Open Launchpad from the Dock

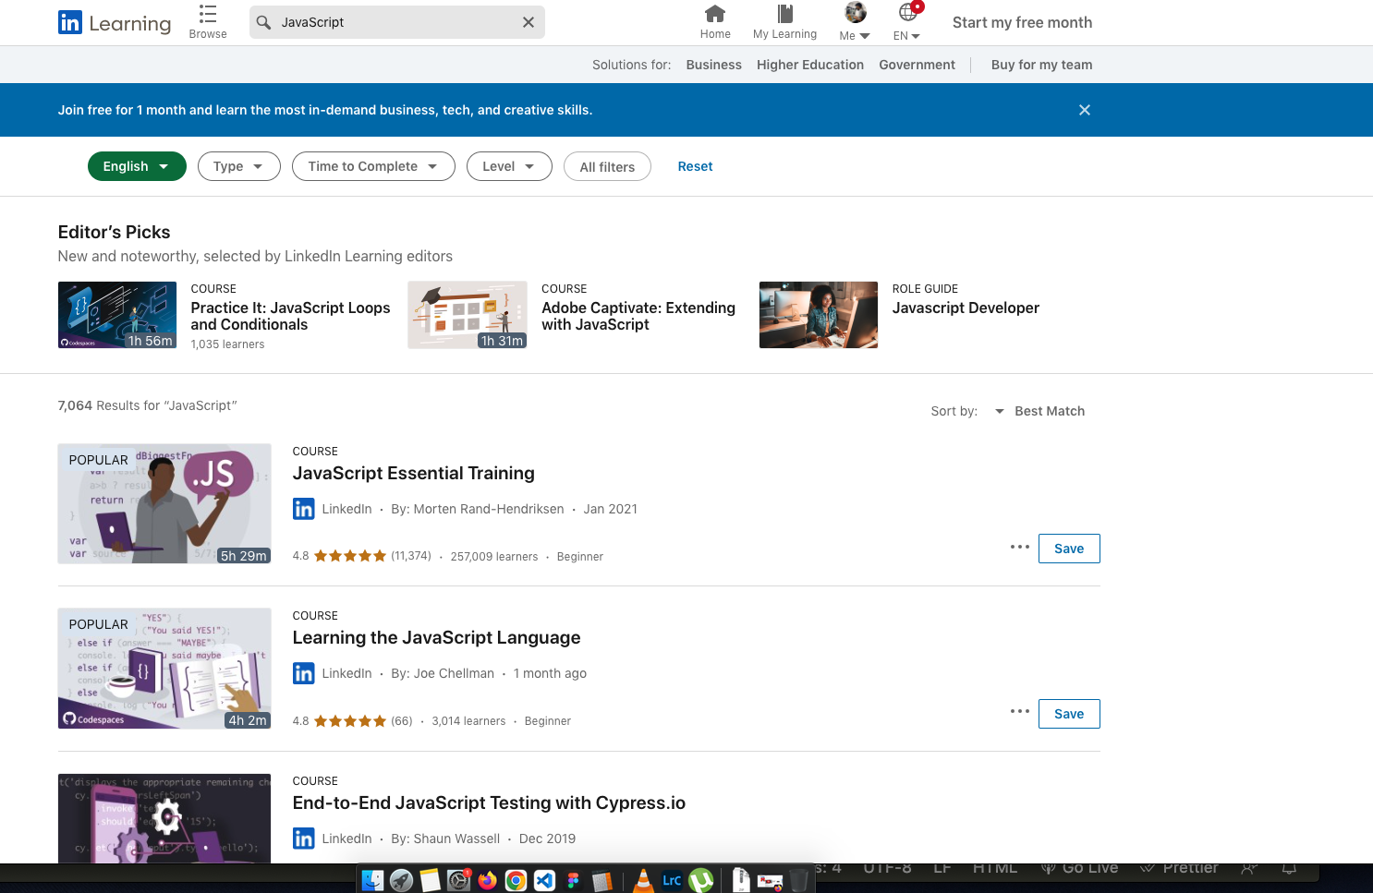[x=401, y=880]
